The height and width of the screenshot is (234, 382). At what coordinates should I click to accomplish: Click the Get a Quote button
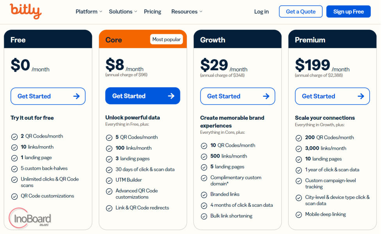click(301, 11)
